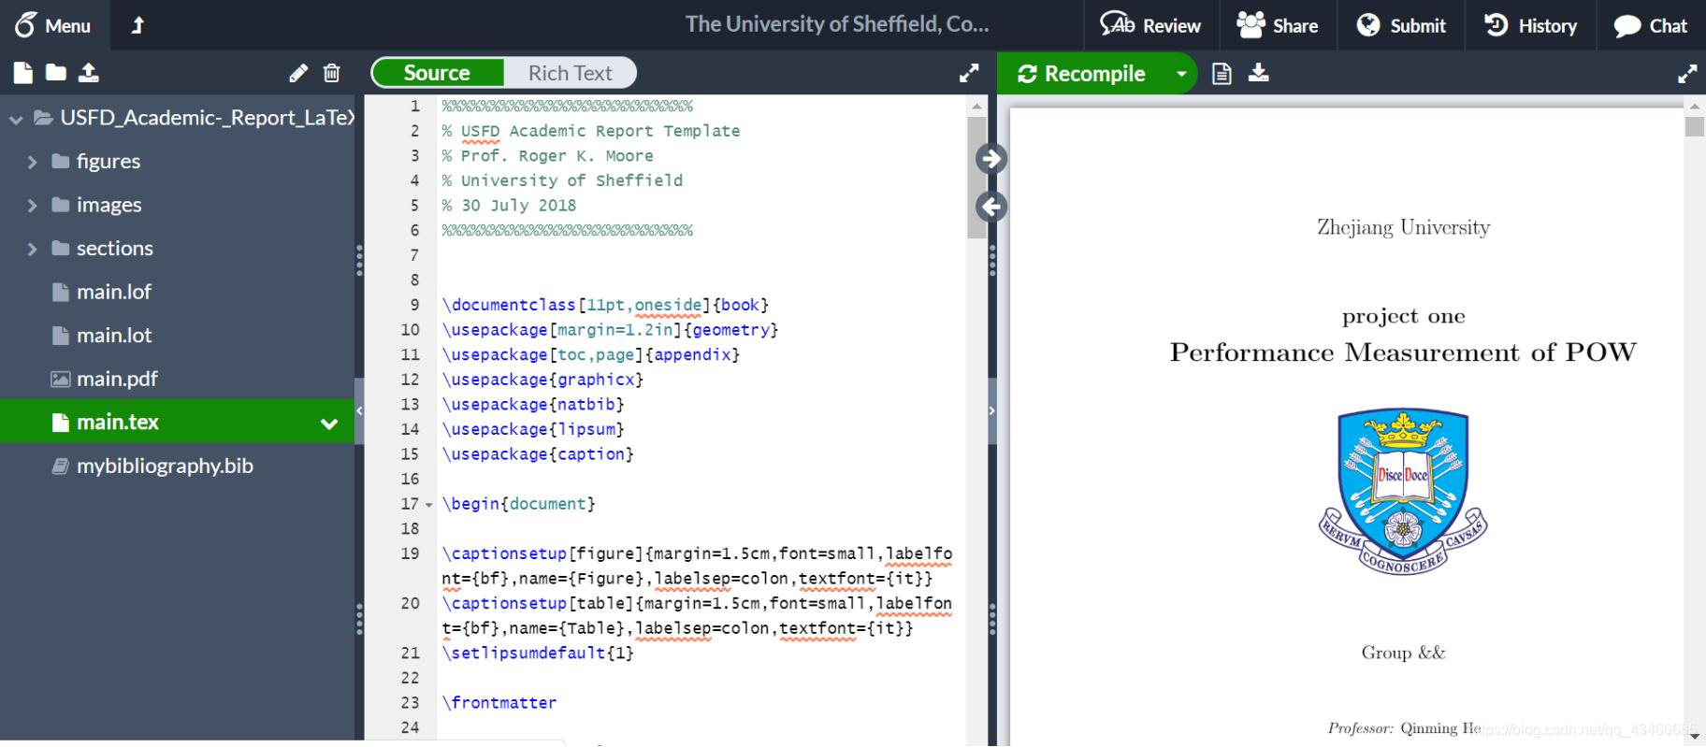1706x747 pixels.
Task: Delete selected file trash icon
Action: click(x=331, y=73)
